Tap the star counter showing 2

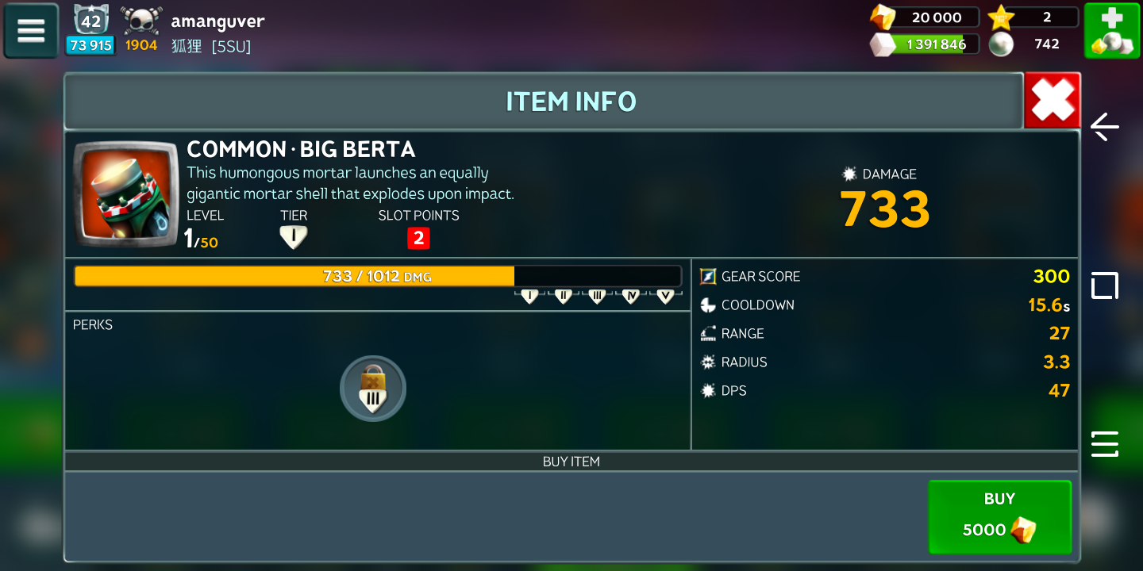tap(1033, 17)
